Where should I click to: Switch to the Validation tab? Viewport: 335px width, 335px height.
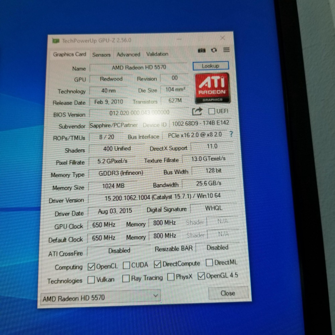pos(157,54)
